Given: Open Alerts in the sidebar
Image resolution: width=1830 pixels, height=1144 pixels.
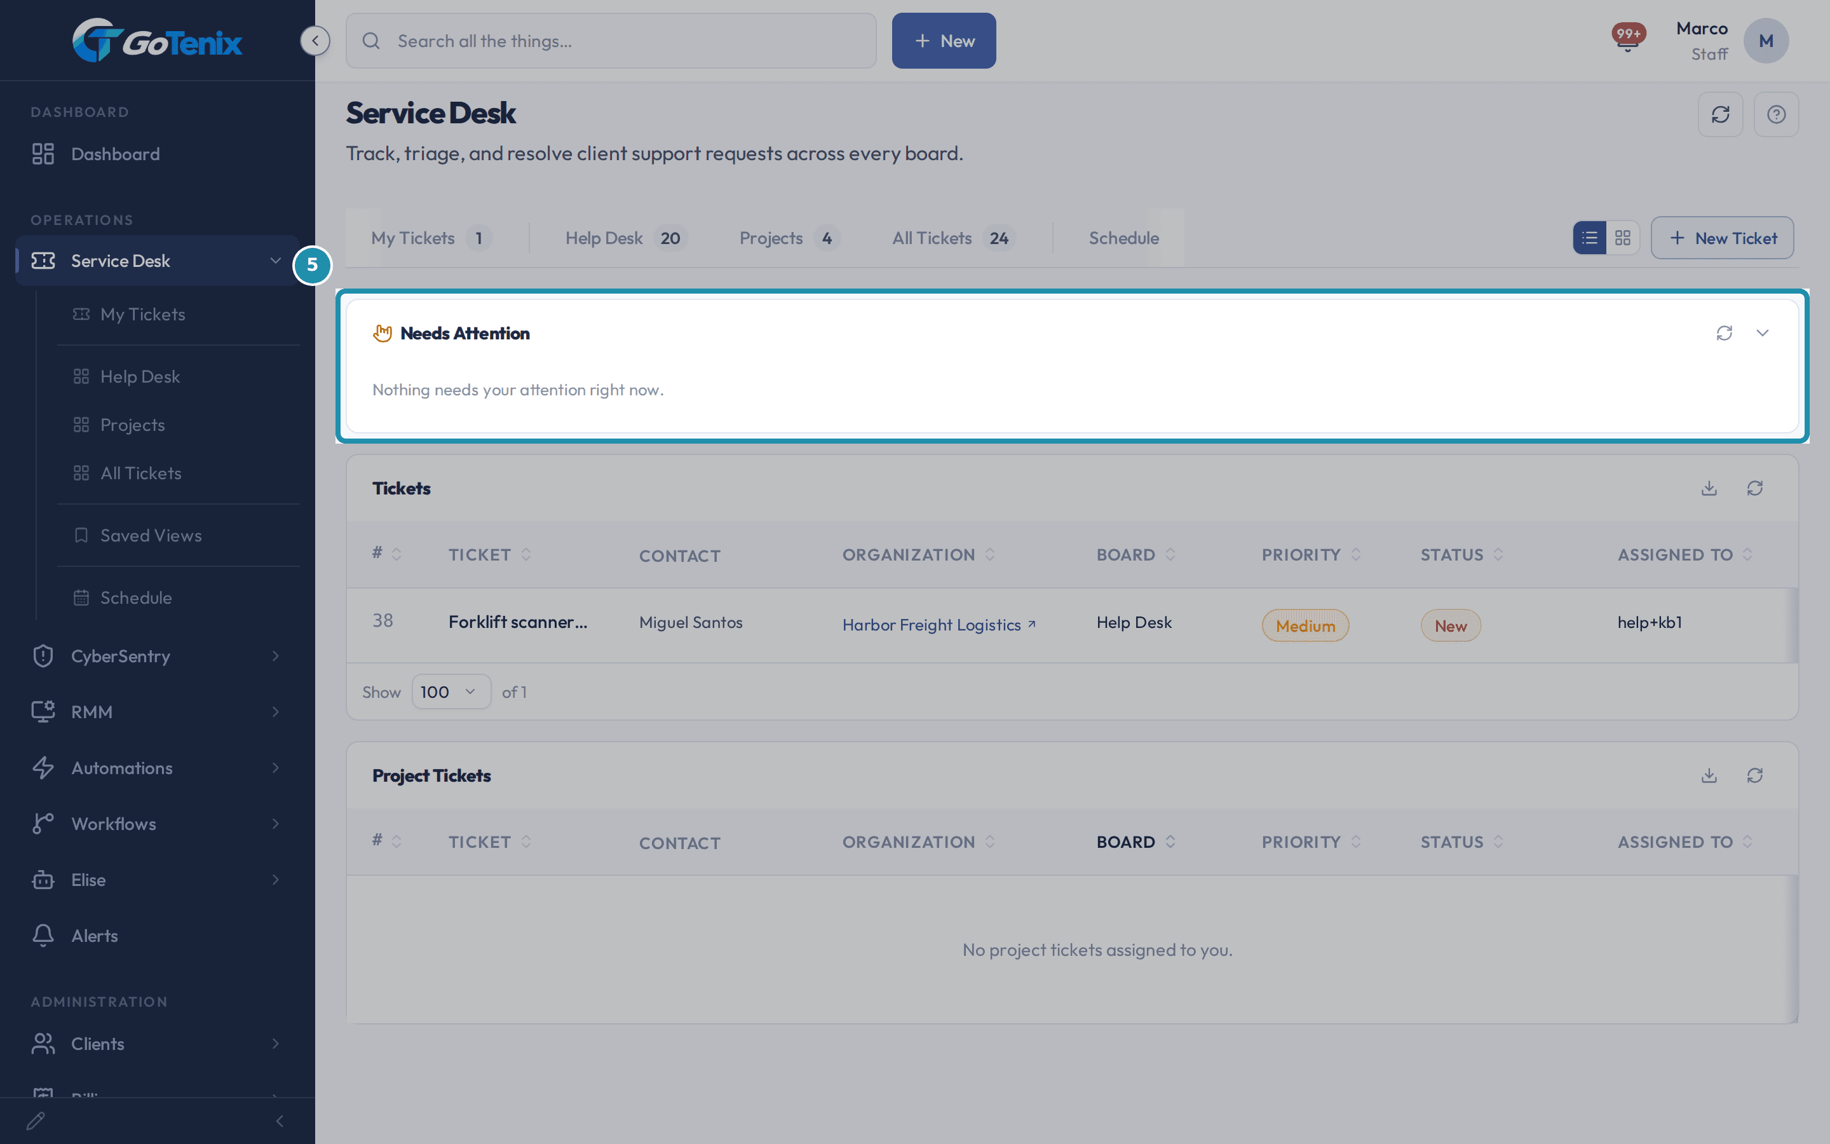Looking at the screenshot, I should click(x=158, y=936).
